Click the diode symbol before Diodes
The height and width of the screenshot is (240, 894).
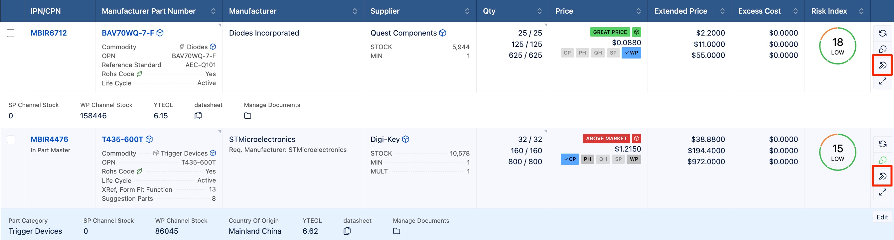(182, 47)
